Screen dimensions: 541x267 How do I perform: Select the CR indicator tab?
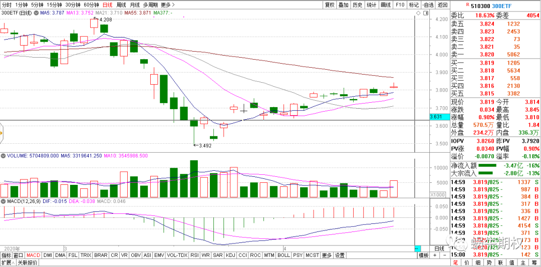point(114,255)
